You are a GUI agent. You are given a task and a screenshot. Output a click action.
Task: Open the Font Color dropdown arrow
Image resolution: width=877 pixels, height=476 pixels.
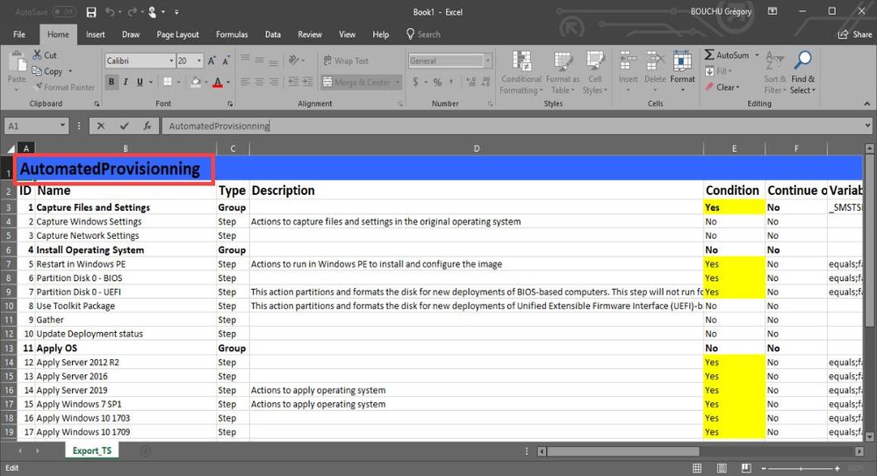coord(227,83)
